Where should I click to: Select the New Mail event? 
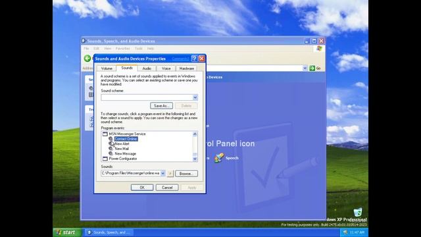click(x=122, y=149)
